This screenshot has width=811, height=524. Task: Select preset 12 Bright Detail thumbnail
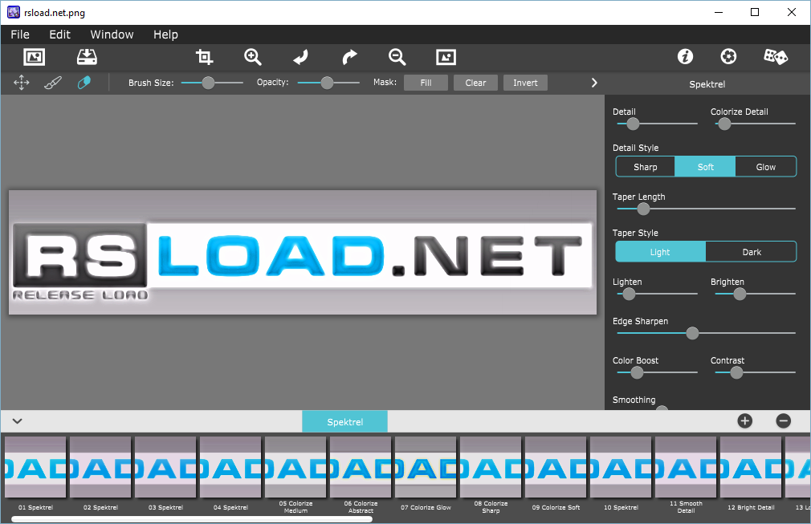click(x=751, y=467)
